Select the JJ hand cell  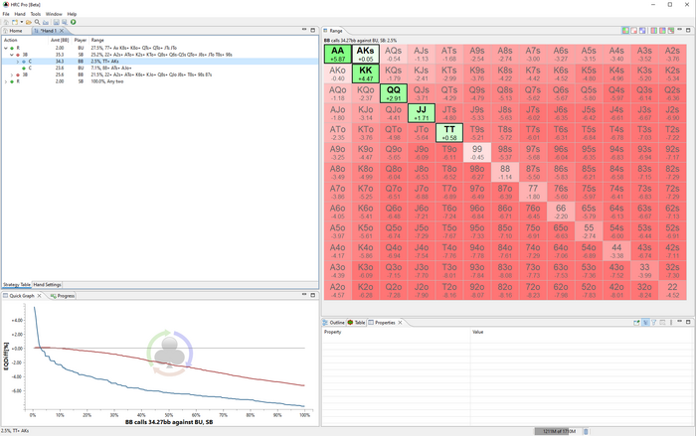422,113
